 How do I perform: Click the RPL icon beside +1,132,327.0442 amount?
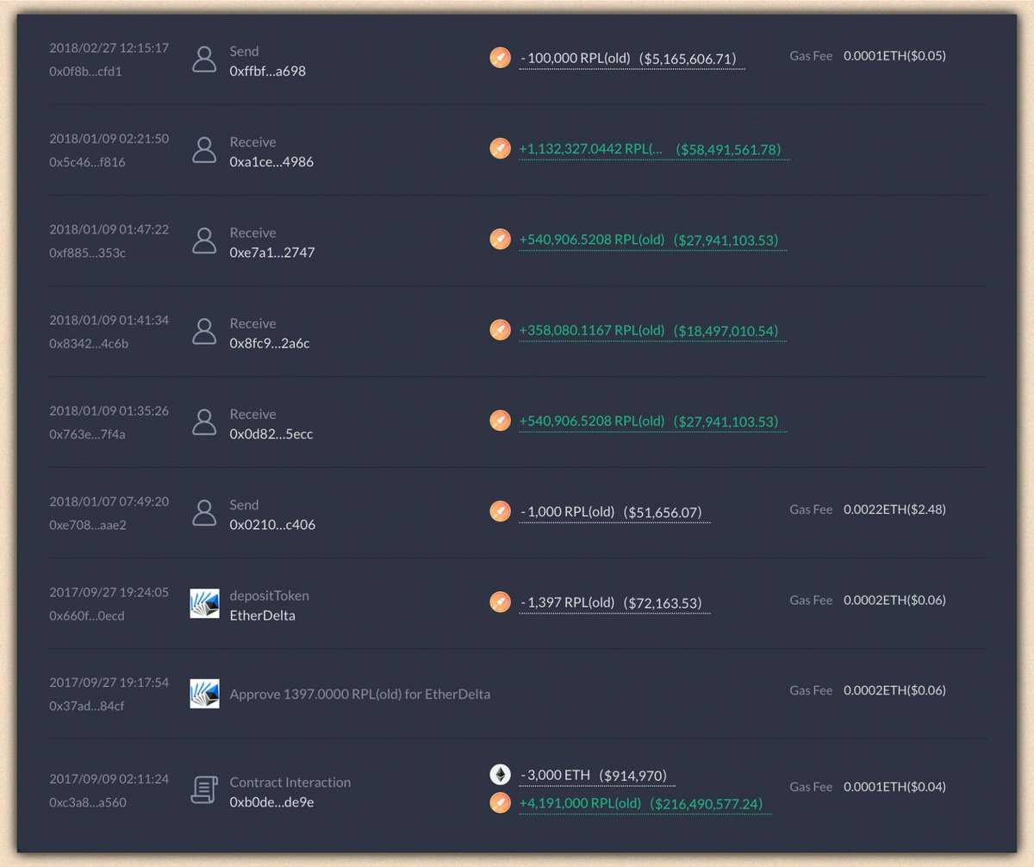(501, 149)
